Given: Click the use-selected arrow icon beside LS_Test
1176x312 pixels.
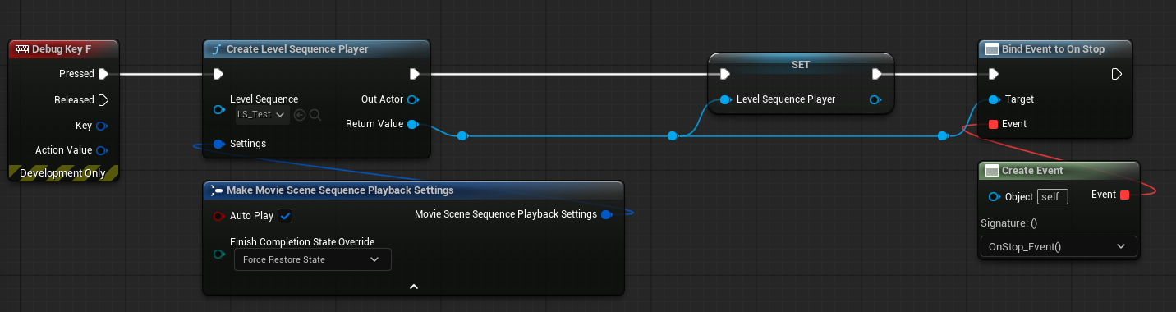Looking at the screenshot, I should click(x=300, y=115).
